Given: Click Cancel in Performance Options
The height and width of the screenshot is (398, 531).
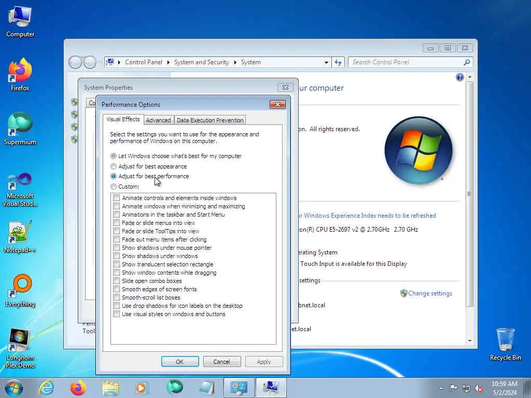Looking at the screenshot, I should (222, 361).
